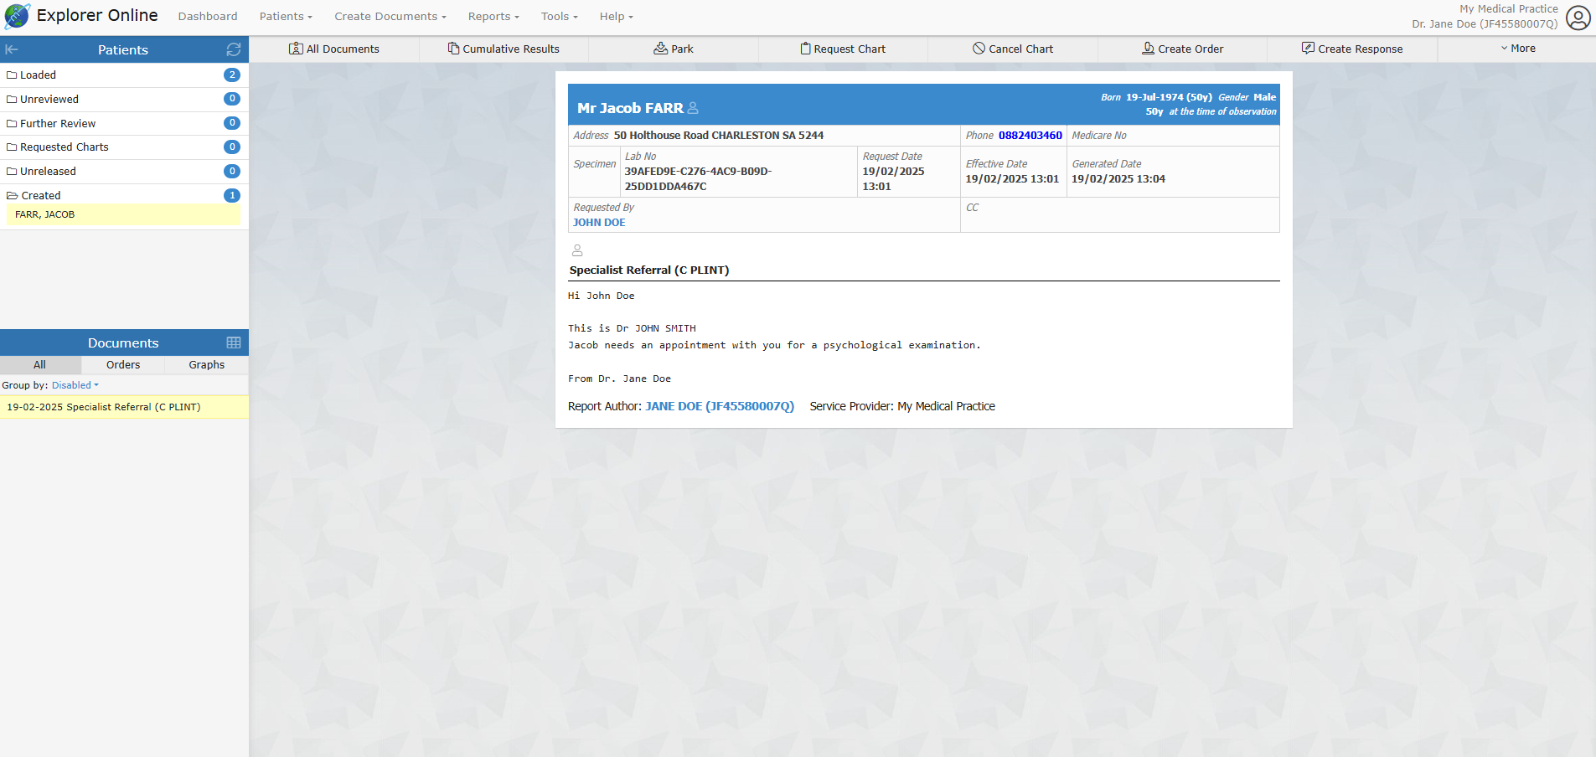This screenshot has width=1596, height=757.
Task: Open the Loaded patients folder
Action: [x=38, y=75]
